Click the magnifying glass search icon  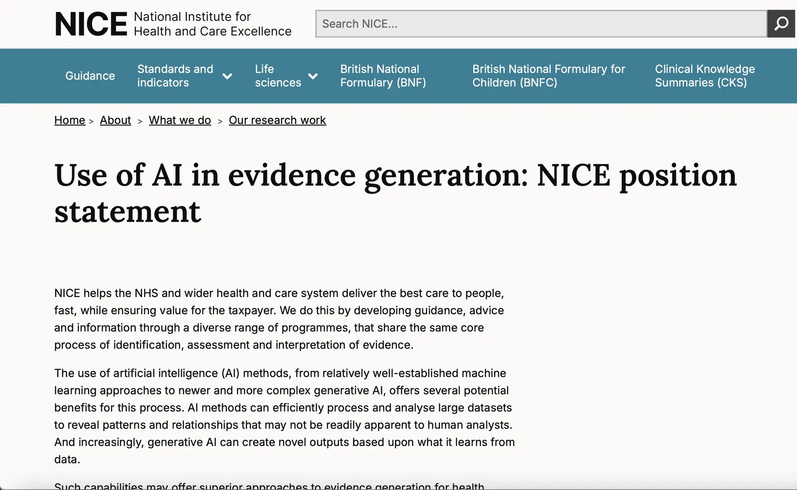(781, 24)
